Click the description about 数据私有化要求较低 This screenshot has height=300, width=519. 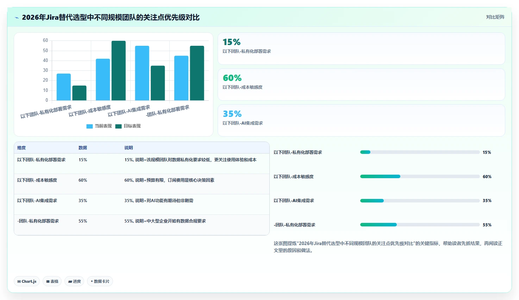(x=190, y=160)
